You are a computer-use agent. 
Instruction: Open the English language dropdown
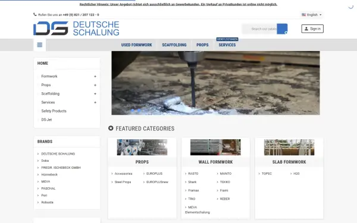click(311, 15)
